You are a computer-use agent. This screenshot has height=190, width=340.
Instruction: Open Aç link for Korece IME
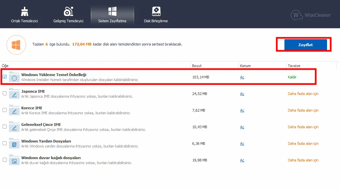(x=242, y=110)
